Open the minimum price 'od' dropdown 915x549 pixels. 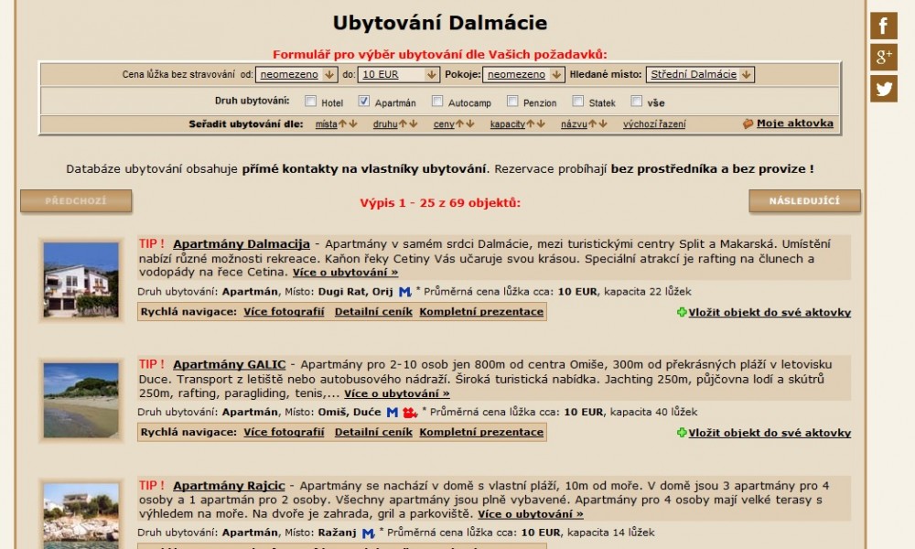pyautogui.click(x=296, y=75)
